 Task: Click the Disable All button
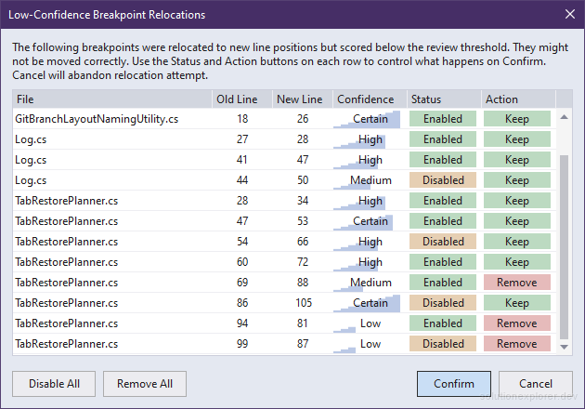point(54,384)
